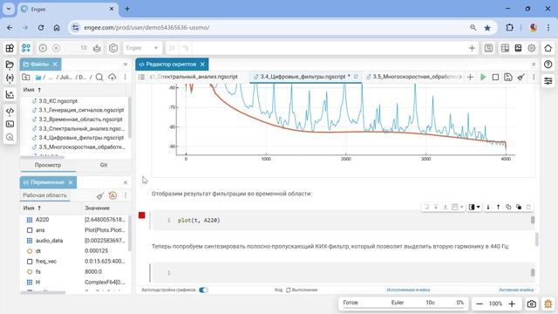The height and width of the screenshot is (314, 558).
Task: Open the help question mark icon
Action: click(x=548, y=65)
